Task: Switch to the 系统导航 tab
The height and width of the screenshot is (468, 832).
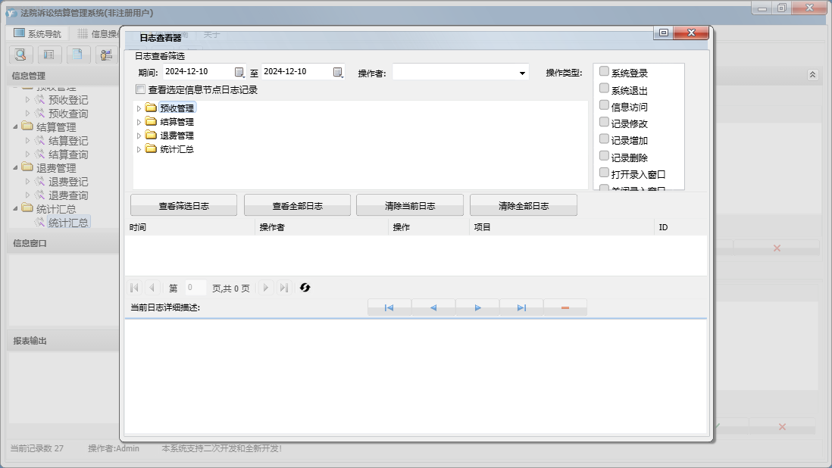Action: point(39,34)
